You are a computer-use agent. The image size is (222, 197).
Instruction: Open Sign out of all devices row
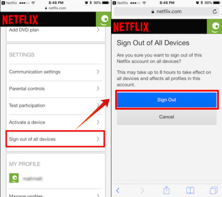[55, 139]
